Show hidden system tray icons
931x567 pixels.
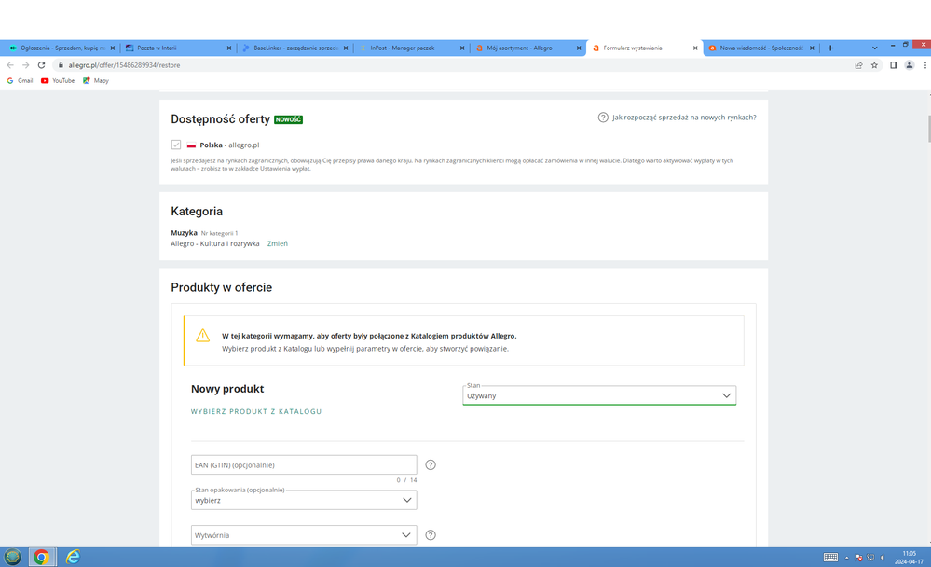(847, 558)
